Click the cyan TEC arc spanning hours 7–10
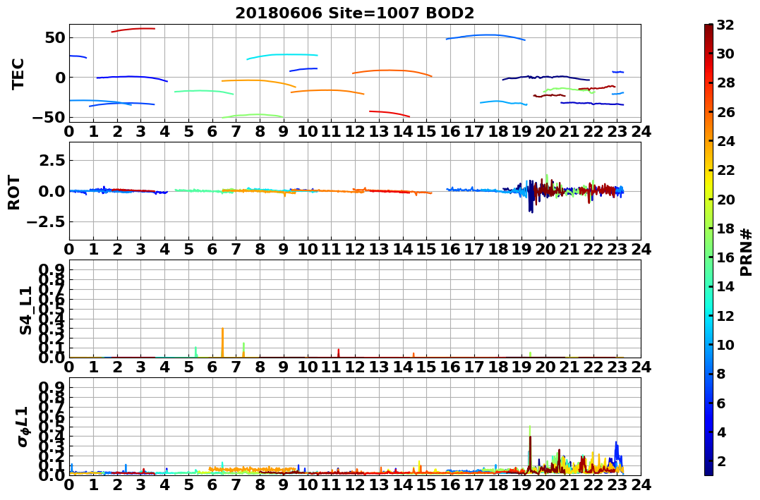Viewport: 760px width, 500px height. [282, 56]
